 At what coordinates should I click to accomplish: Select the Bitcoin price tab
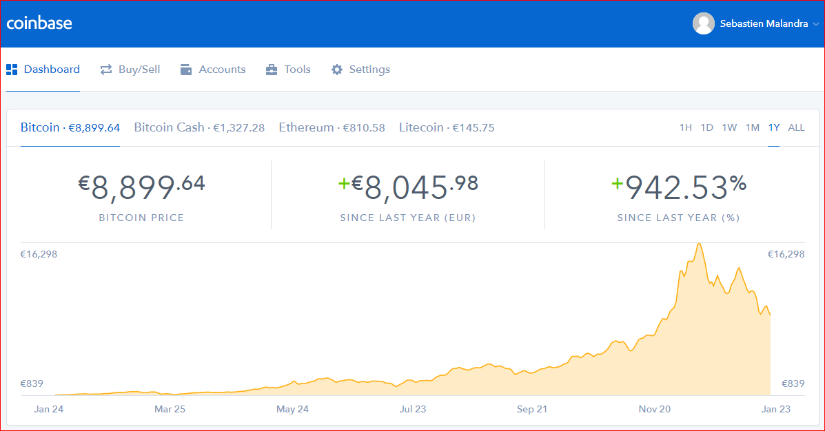pyautogui.click(x=70, y=127)
